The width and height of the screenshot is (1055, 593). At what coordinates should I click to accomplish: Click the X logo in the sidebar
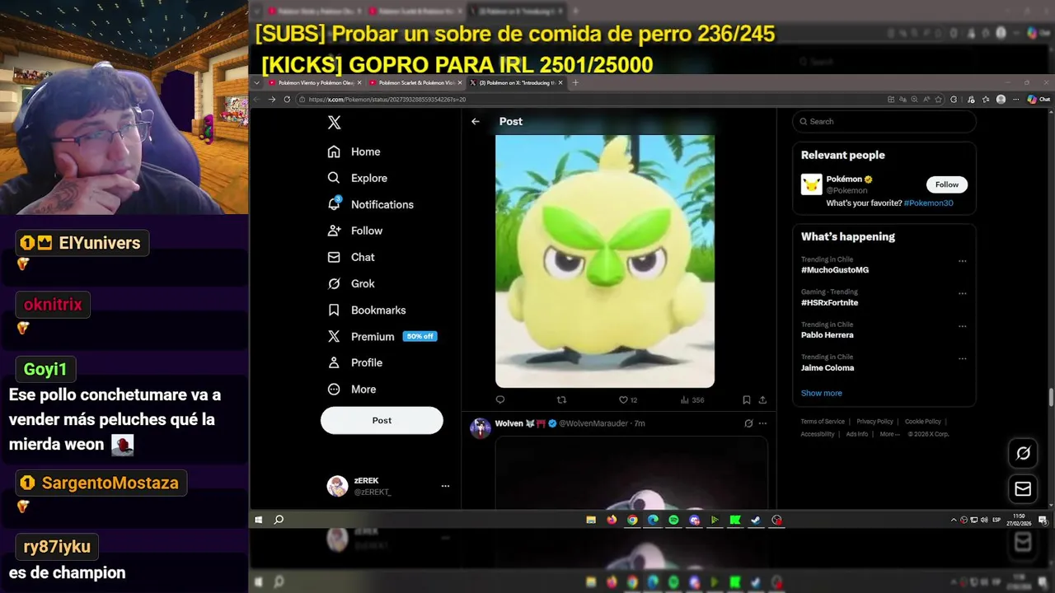[334, 123]
